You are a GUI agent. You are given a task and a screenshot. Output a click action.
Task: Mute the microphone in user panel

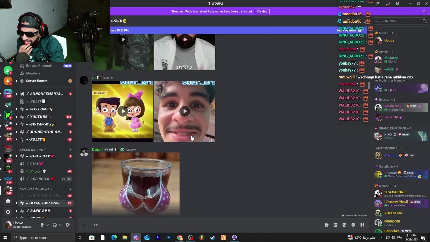pyautogui.click(x=42, y=225)
